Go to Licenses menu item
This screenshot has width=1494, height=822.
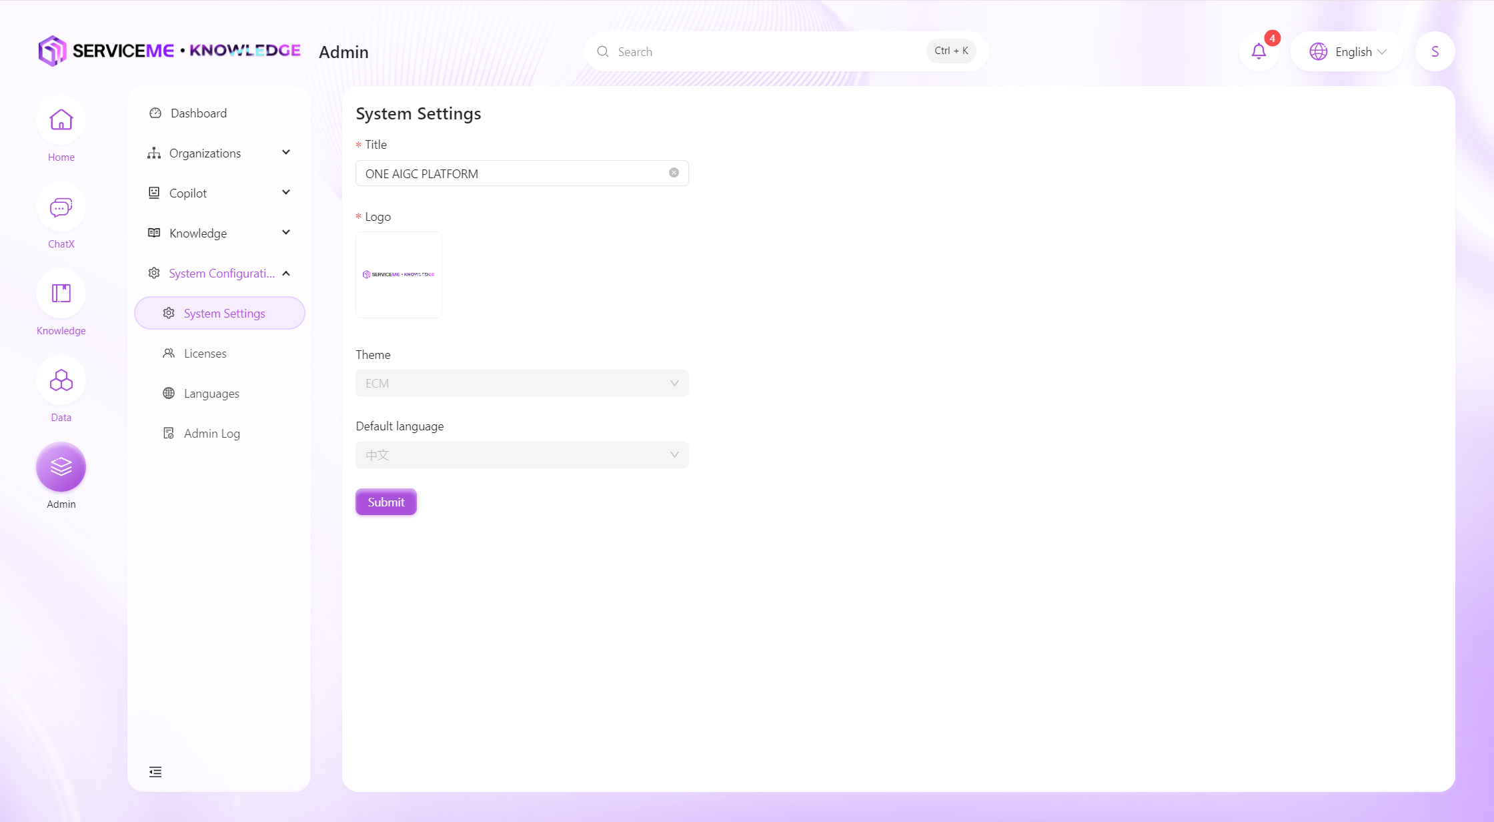click(205, 353)
